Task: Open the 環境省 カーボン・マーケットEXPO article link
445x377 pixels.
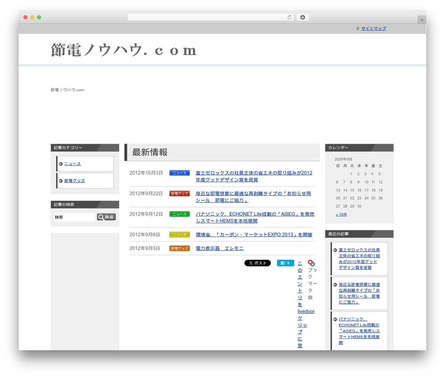Action: coord(254,235)
